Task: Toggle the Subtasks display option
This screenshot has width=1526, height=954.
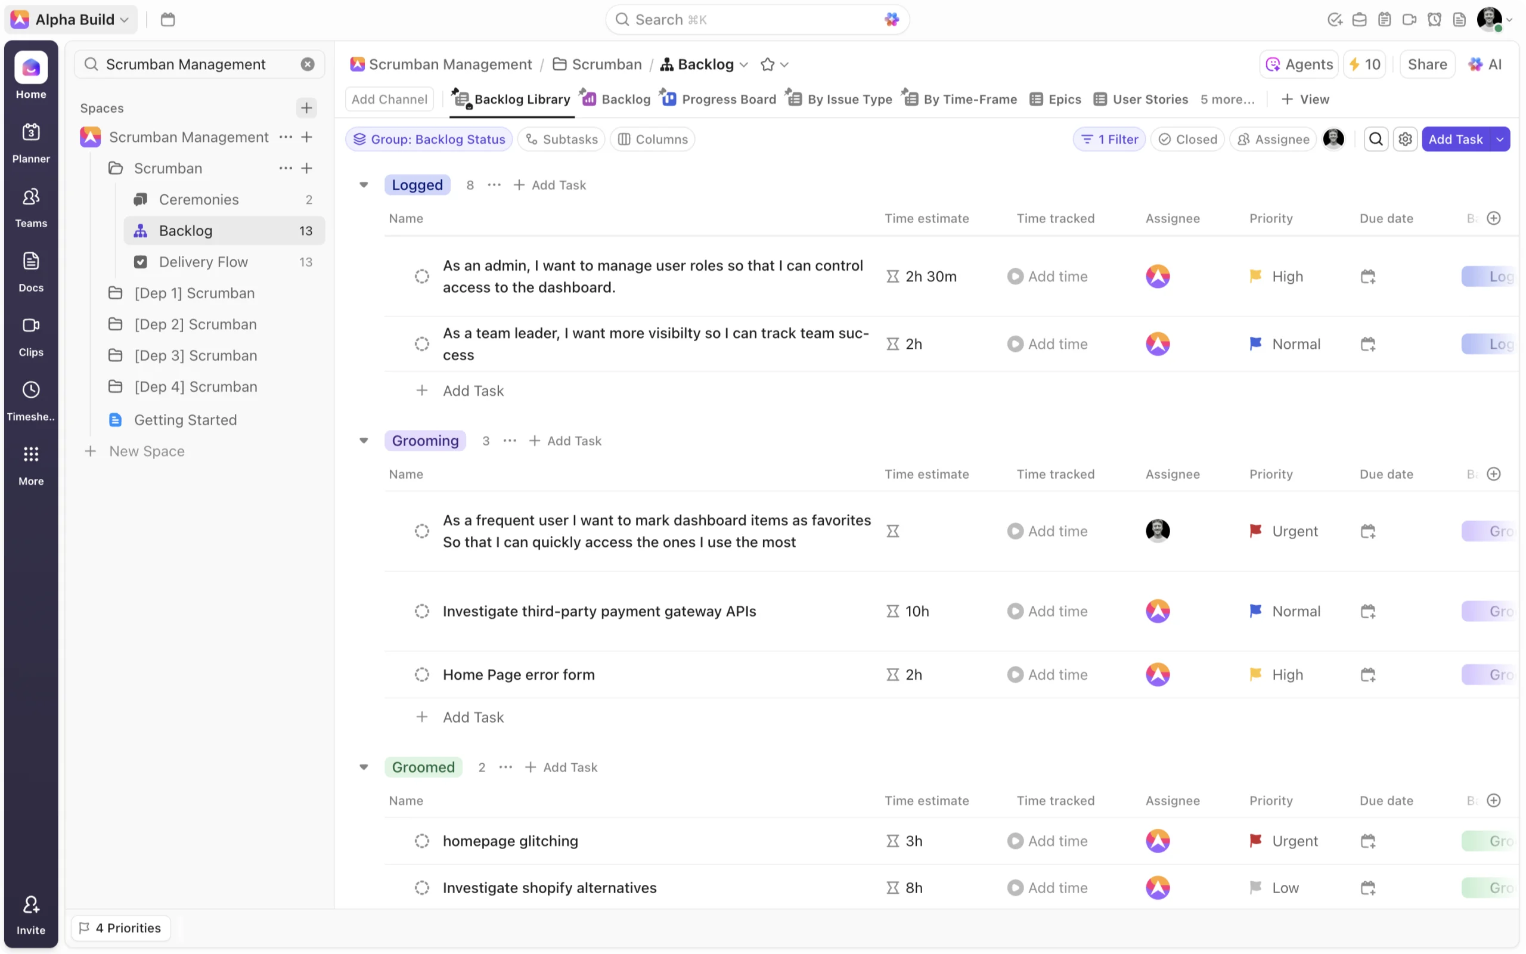Action: click(x=561, y=139)
